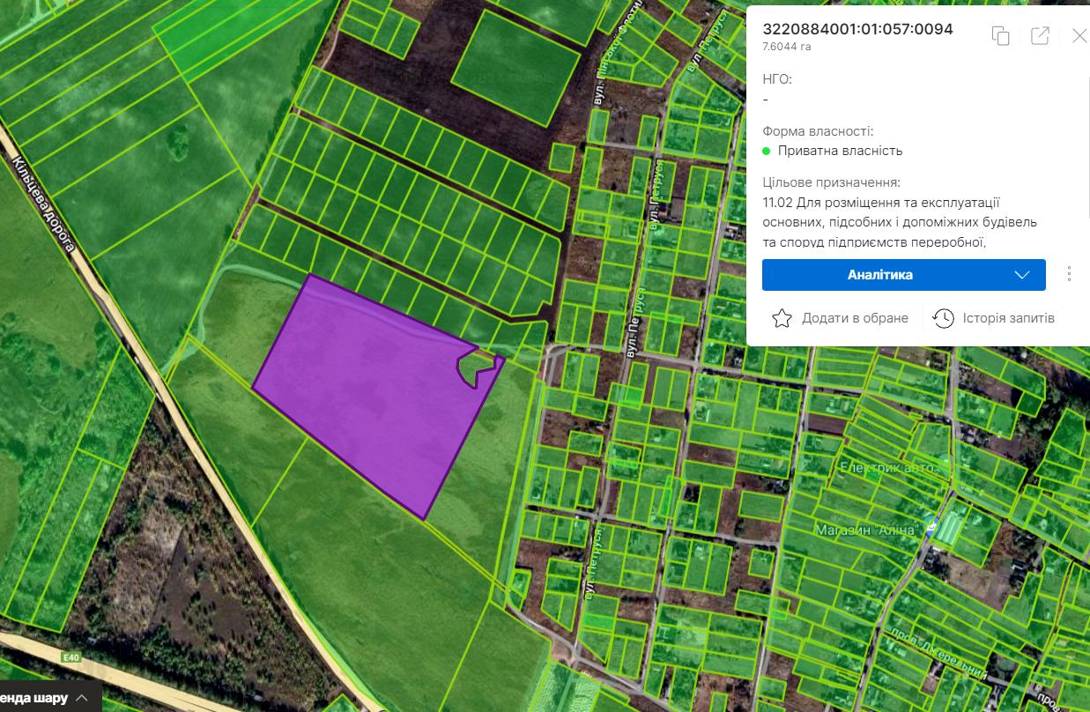The height and width of the screenshot is (712, 1090).
Task: Click the Приватна власність ownership label
Action: 840,151
